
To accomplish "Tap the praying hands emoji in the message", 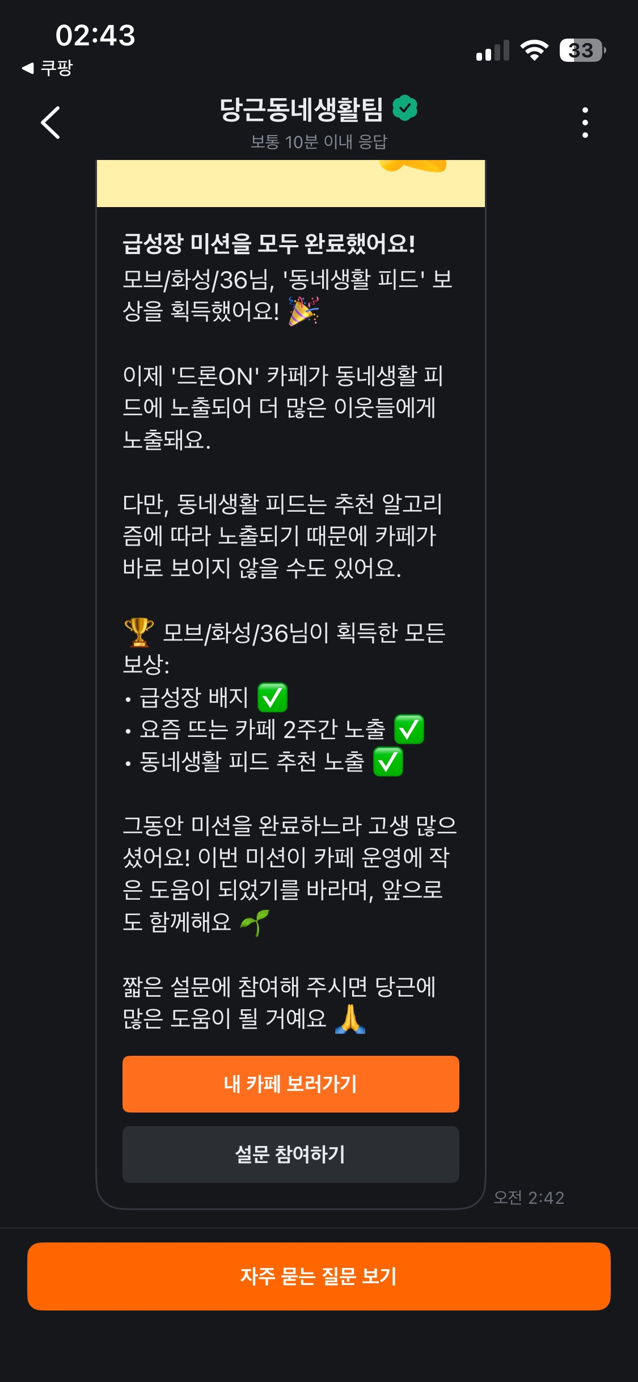I will click(x=350, y=1019).
